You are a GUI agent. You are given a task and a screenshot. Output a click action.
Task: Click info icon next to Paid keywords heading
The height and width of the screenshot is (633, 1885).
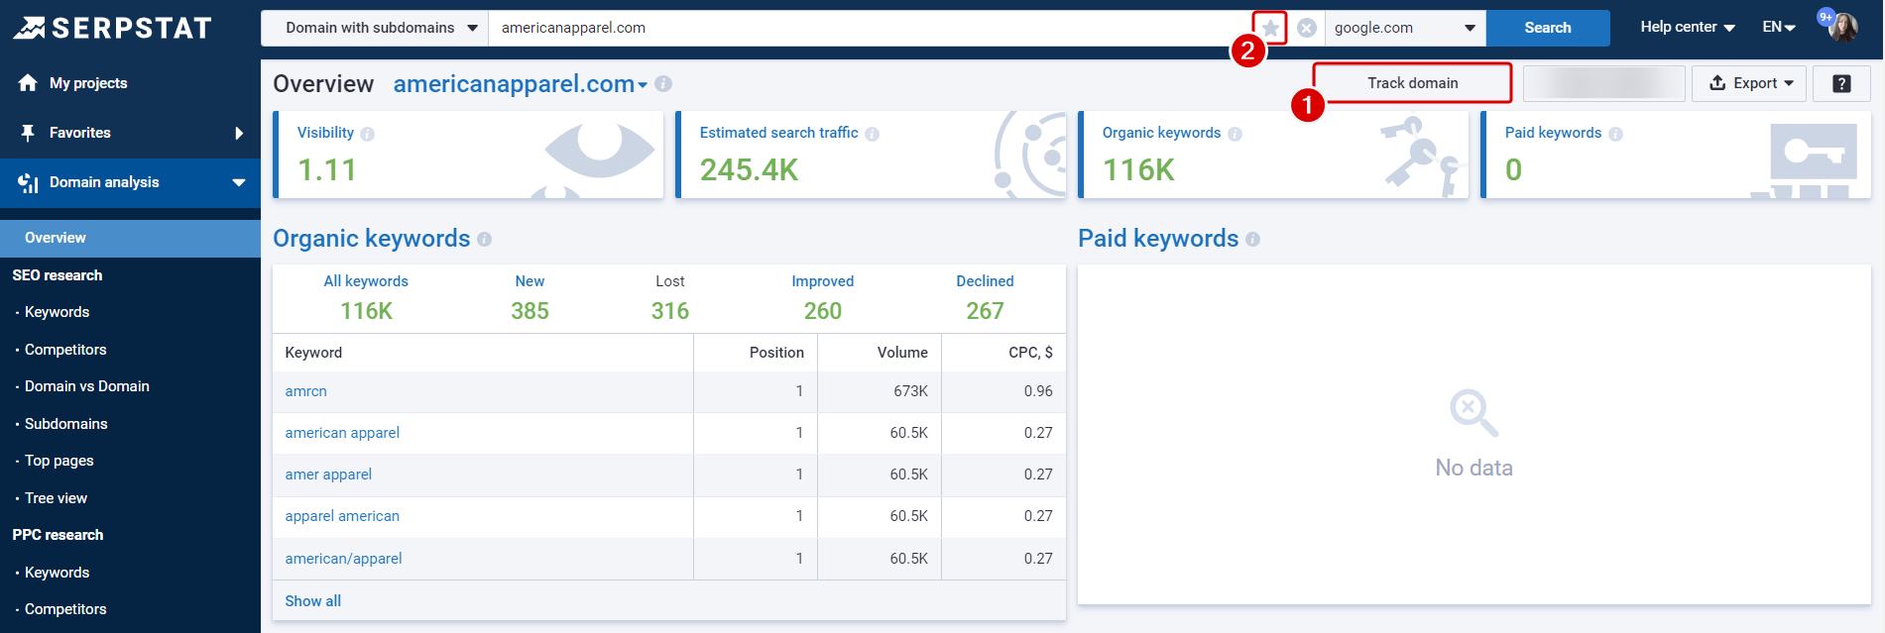[1252, 240]
